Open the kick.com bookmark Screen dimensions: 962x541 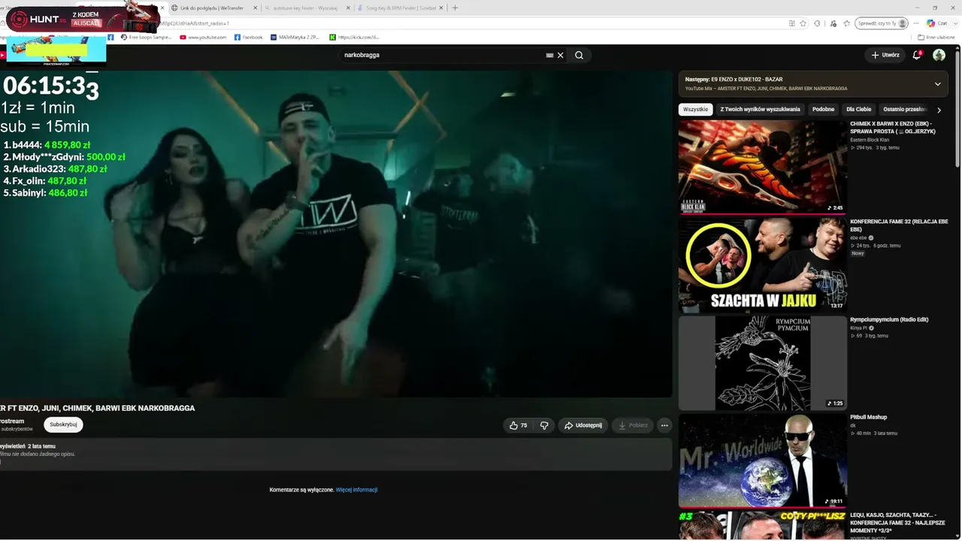355,37
